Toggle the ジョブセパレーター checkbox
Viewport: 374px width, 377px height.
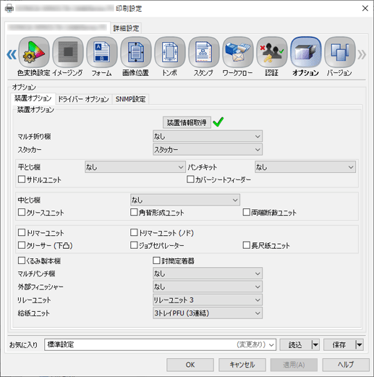[134, 245]
